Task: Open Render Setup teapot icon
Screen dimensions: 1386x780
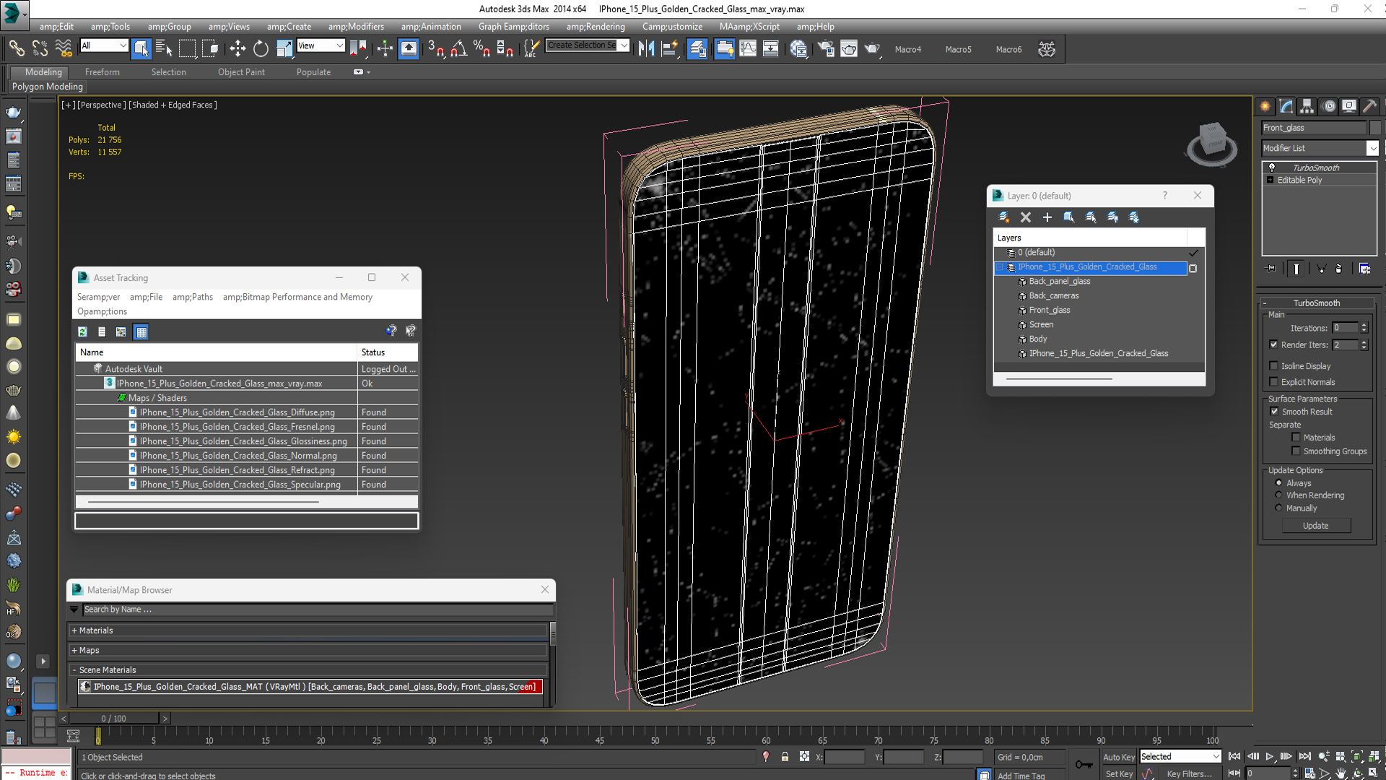Action: [826, 48]
